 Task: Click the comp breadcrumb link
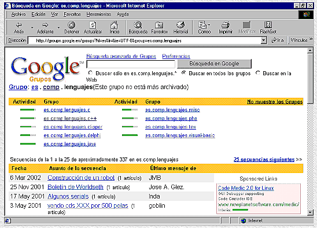coord(51,87)
